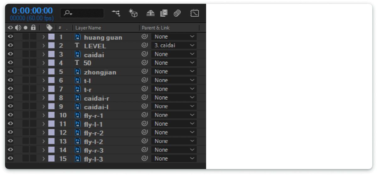This screenshot has width=377, height=175.
Task: Click the label color swatch of layer 1
Action: click(51, 37)
